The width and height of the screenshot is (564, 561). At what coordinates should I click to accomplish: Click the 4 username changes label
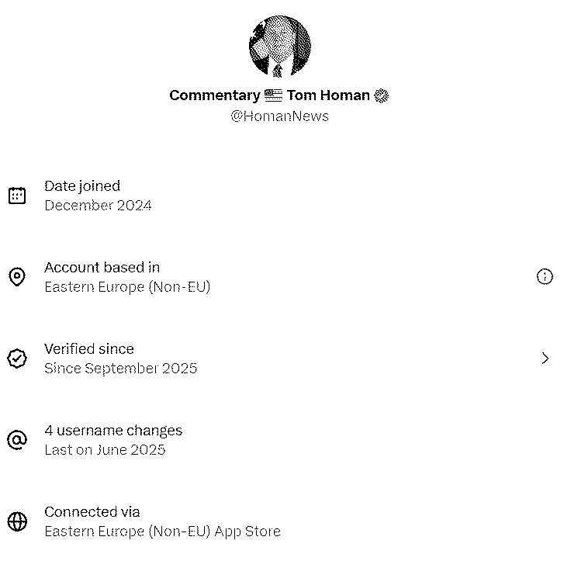[x=113, y=431]
